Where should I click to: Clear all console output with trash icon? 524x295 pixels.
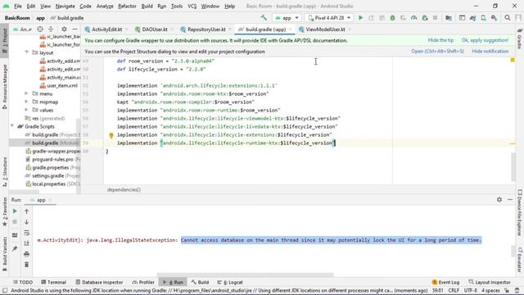pos(27,265)
